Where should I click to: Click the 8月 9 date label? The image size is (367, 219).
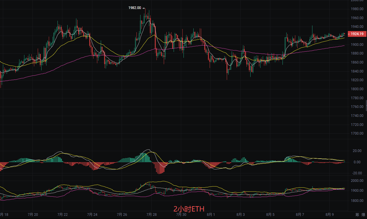point(330,215)
